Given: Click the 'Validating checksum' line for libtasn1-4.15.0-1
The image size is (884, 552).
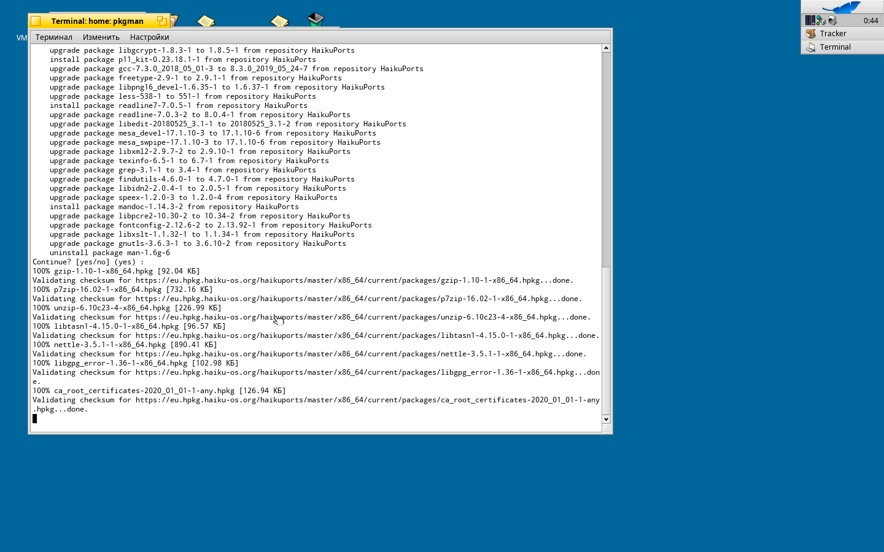Looking at the screenshot, I should tap(316, 335).
